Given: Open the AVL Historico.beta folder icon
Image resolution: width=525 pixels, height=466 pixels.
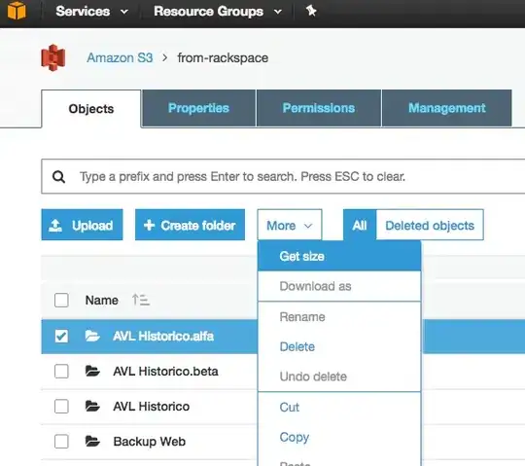Looking at the screenshot, I should (x=92, y=371).
